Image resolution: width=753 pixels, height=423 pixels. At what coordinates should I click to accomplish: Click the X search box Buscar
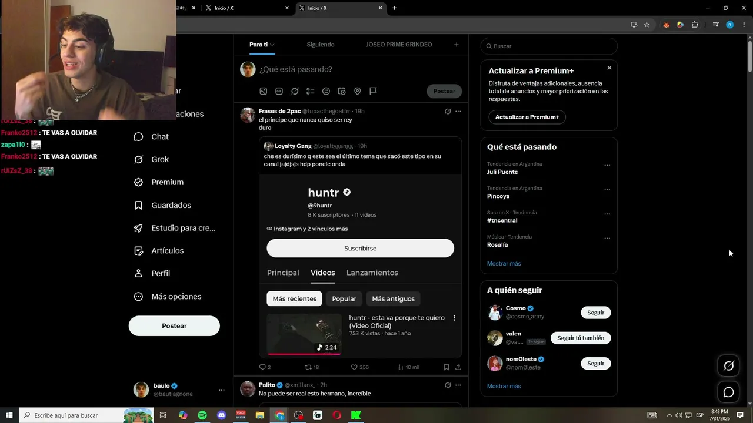click(x=549, y=46)
